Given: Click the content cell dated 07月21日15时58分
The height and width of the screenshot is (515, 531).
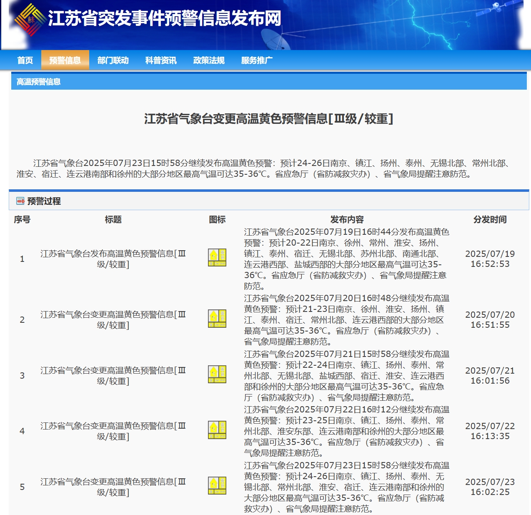Looking at the screenshot, I should pos(347,376).
